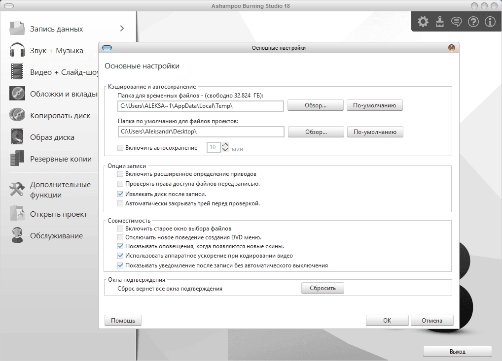Enable Включить старое окно выбора файлов
The image size is (502, 361).
coord(120,229)
